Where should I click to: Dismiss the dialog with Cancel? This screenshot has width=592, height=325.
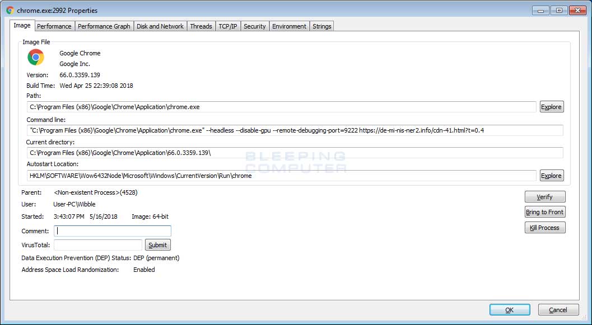coord(558,310)
